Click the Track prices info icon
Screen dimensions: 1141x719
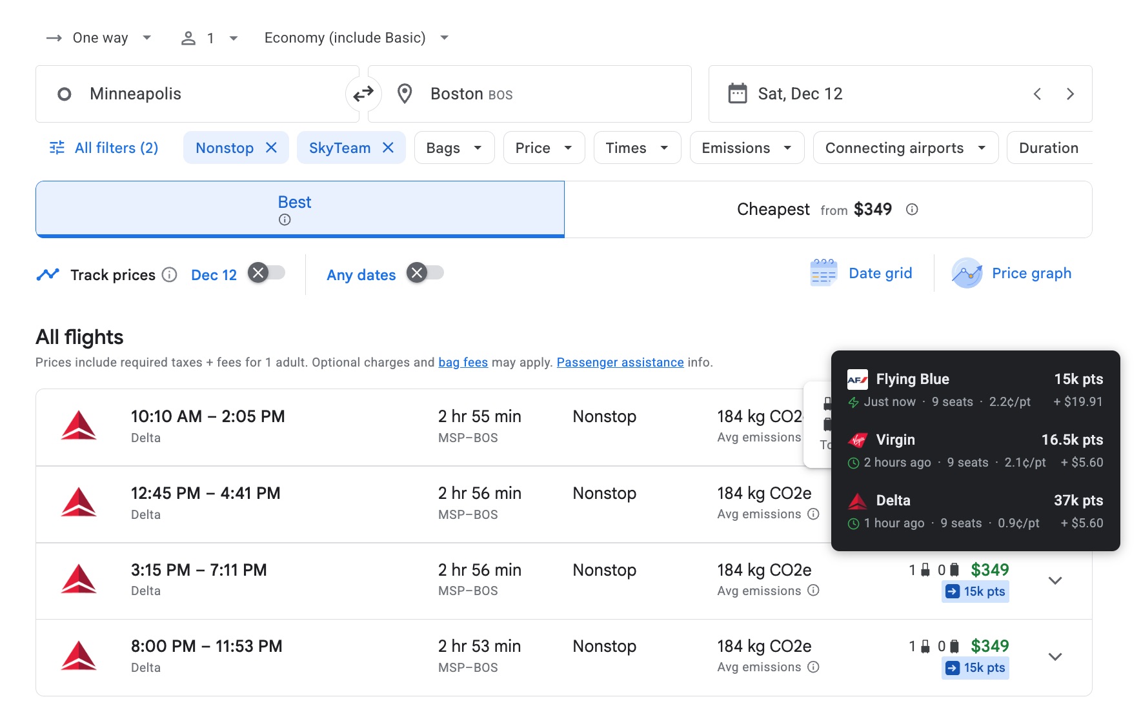[169, 275]
